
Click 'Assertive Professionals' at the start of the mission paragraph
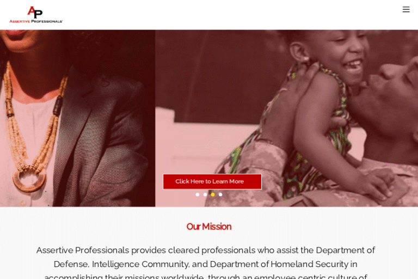[x=83, y=250]
